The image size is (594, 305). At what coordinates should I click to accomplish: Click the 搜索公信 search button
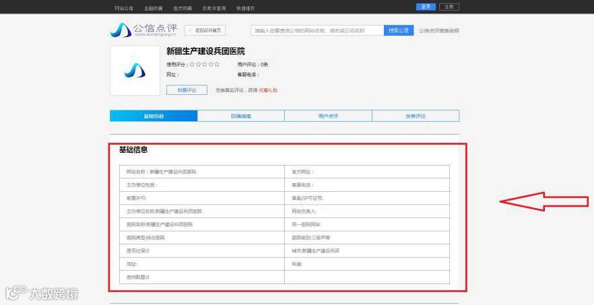click(399, 30)
